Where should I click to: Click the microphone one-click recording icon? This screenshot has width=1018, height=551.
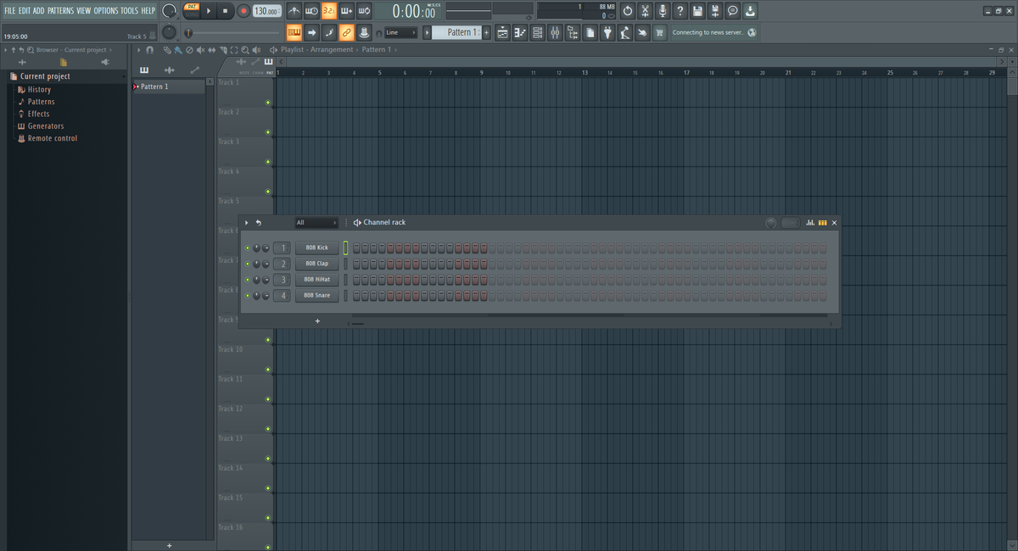coord(663,11)
